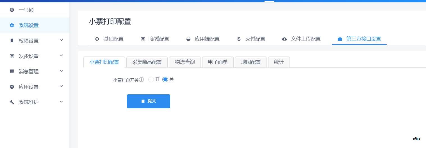Click the app icon beside 应用设置
The width and height of the screenshot is (426, 148).
tap(12, 87)
